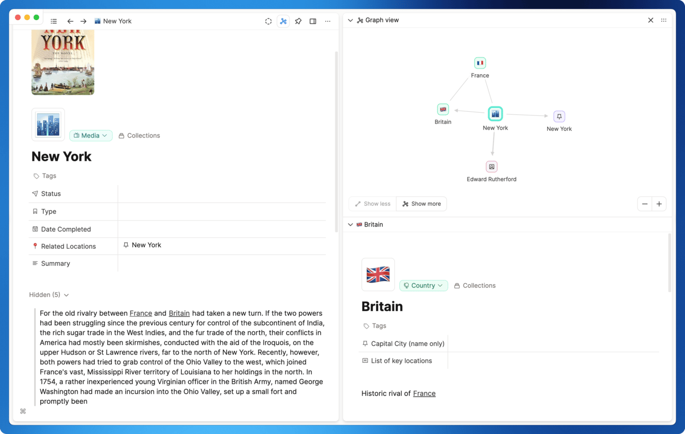Click the dashed circle icon in toolbar
The image size is (685, 434).
click(268, 21)
